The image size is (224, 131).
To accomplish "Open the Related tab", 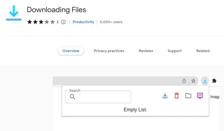I will [x=203, y=51].
